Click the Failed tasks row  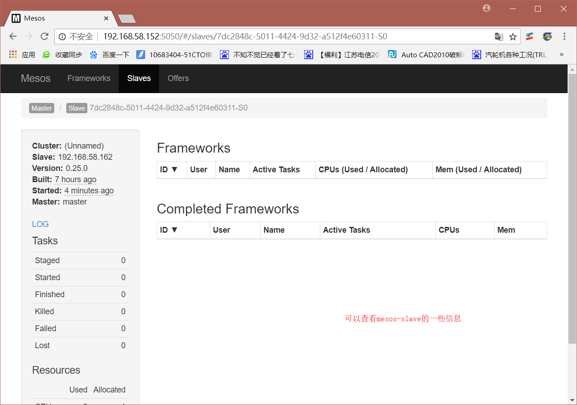point(80,328)
